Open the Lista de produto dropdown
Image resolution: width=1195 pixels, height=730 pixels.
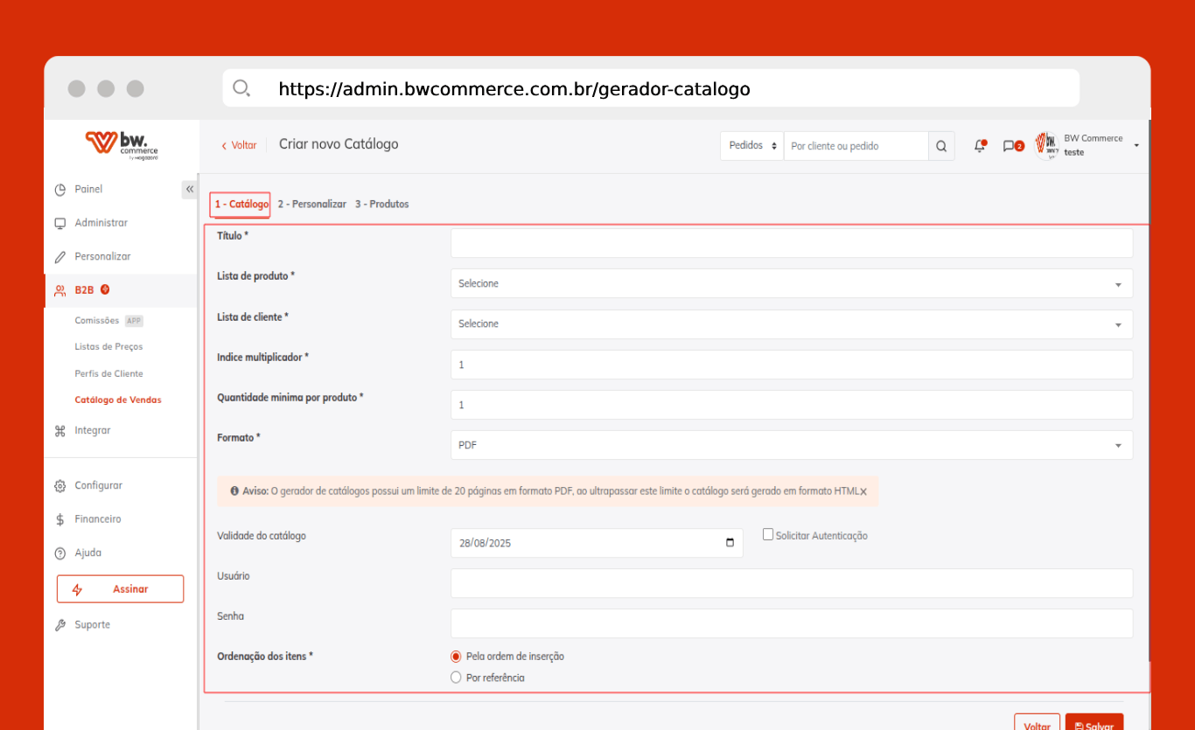[792, 283]
